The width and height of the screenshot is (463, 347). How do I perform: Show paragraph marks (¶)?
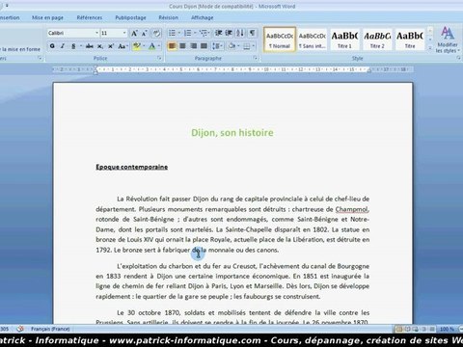click(x=252, y=33)
